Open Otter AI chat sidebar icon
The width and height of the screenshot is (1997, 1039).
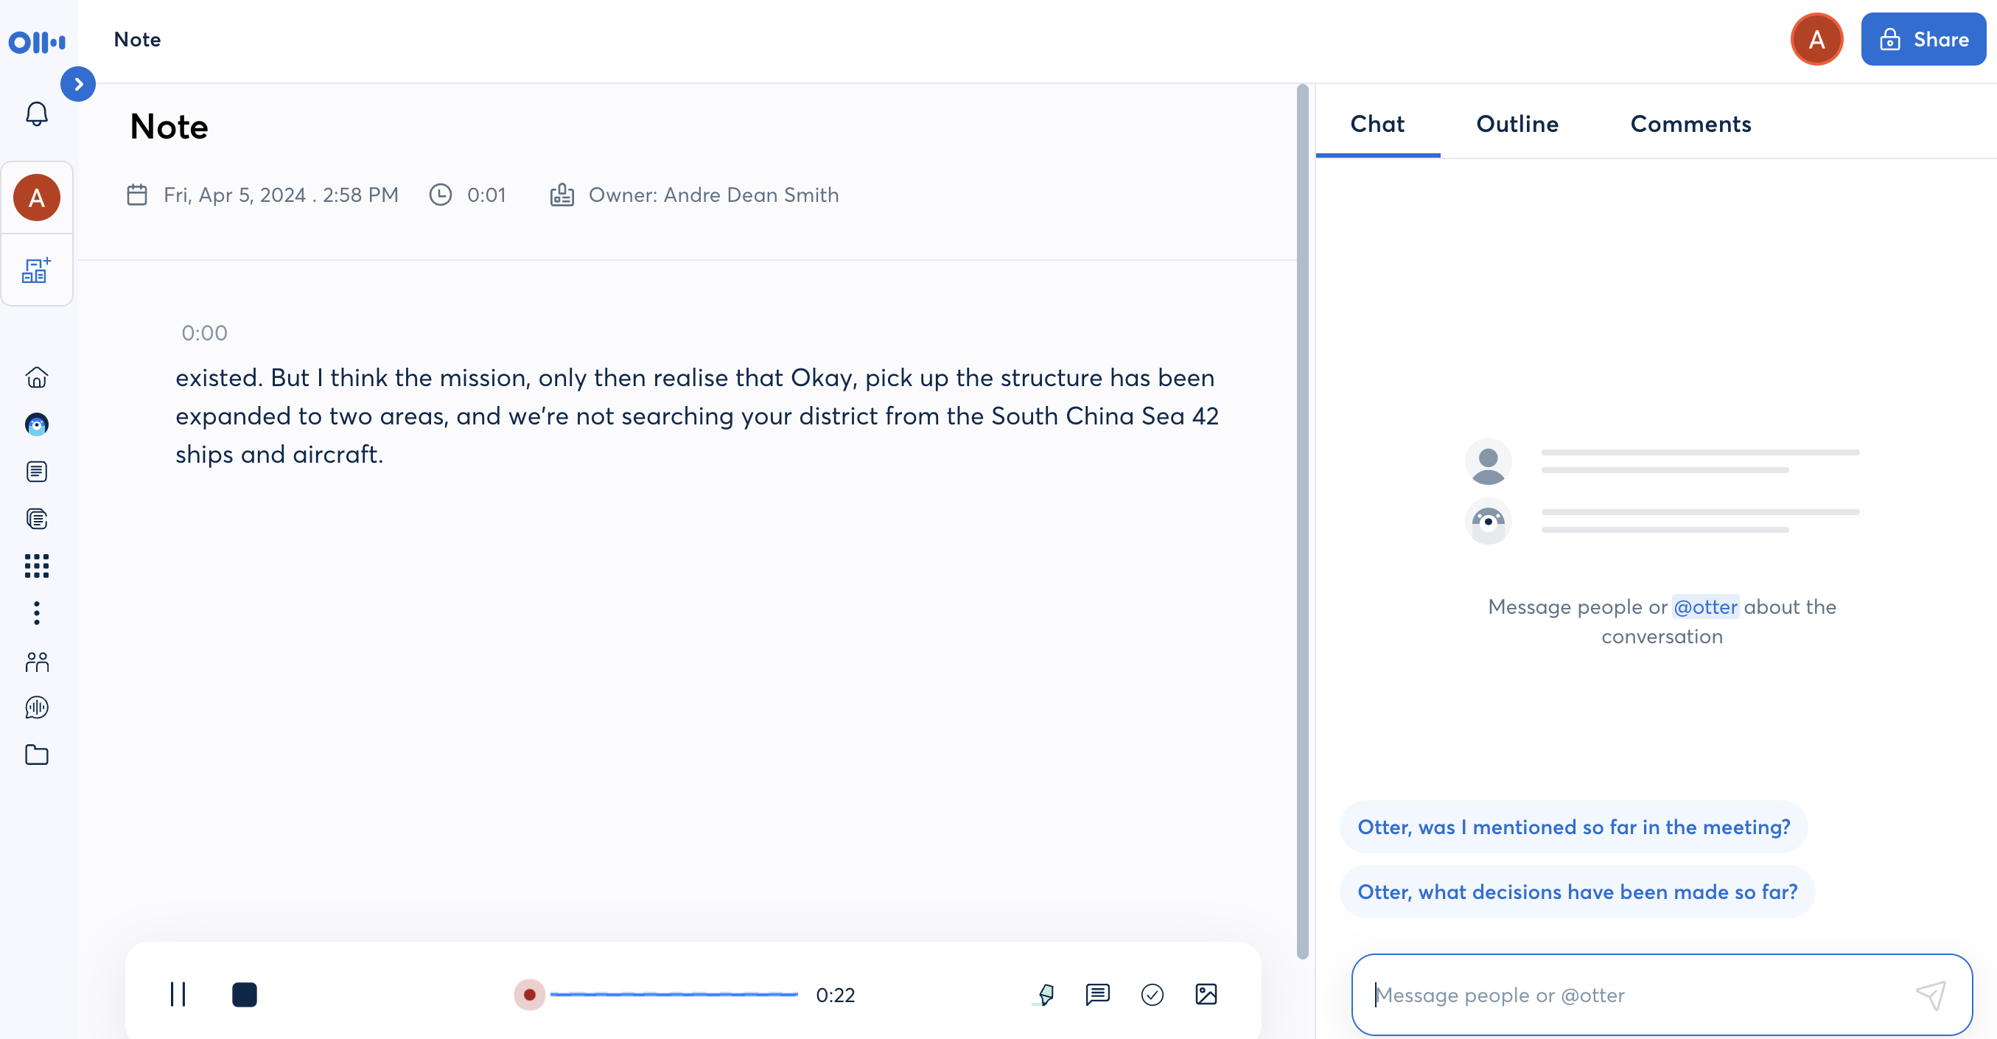[x=36, y=424]
